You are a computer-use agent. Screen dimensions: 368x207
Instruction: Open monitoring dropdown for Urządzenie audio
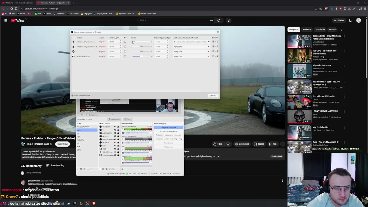pyautogui.click(x=191, y=56)
